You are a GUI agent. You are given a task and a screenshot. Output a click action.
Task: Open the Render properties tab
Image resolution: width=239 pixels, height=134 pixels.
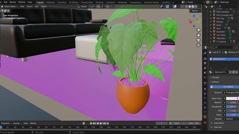pyautogui.click(x=205, y=59)
